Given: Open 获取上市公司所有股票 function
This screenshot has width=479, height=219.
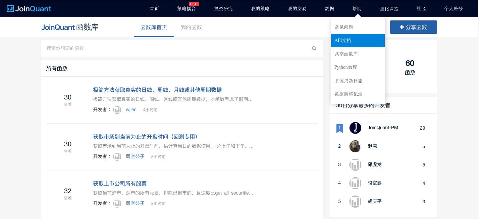Looking at the screenshot, I should click(120, 184).
